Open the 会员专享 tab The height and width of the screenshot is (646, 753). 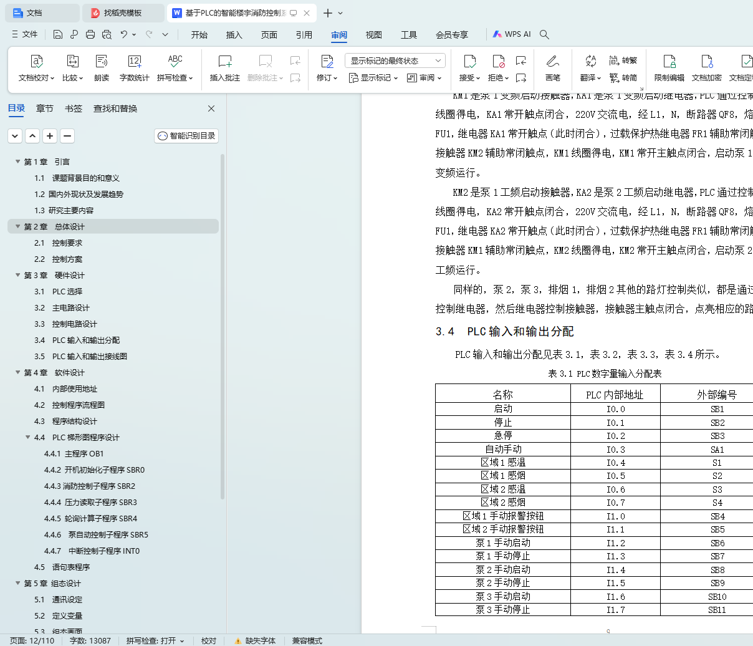pos(452,34)
